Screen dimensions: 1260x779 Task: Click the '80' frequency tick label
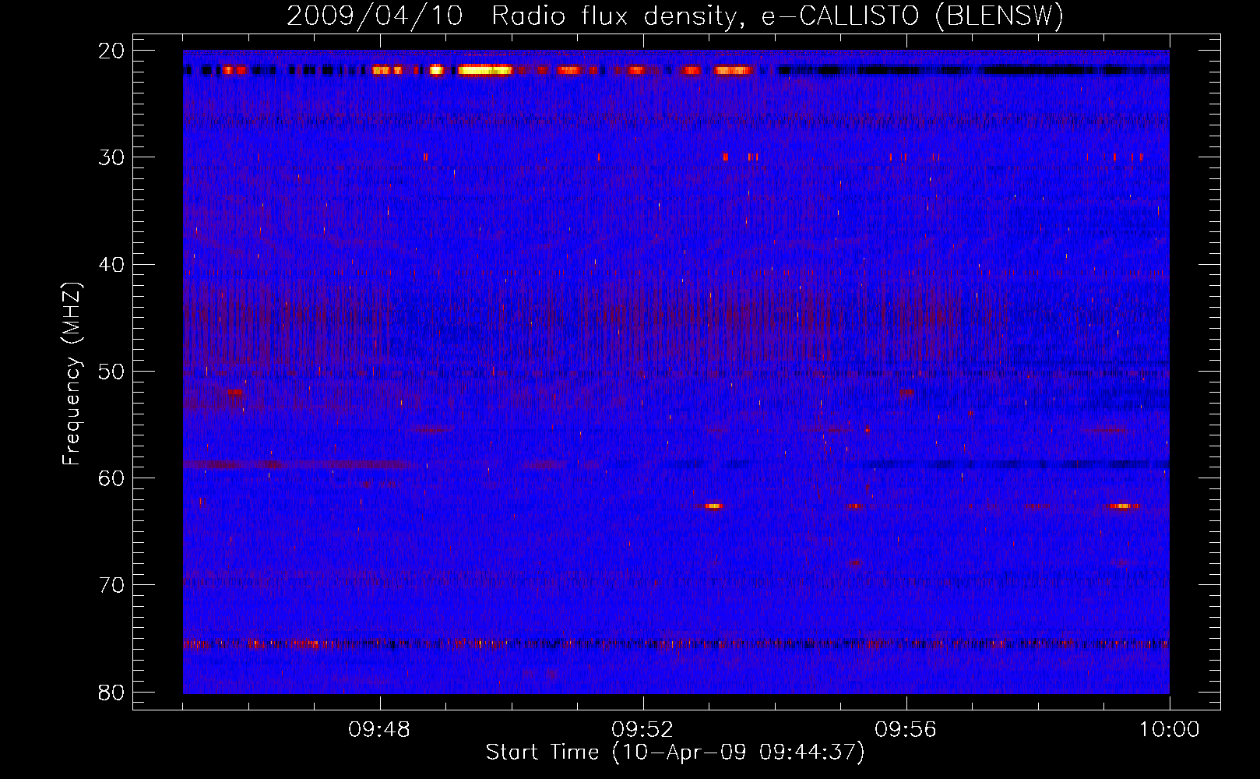[x=112, y=693]
